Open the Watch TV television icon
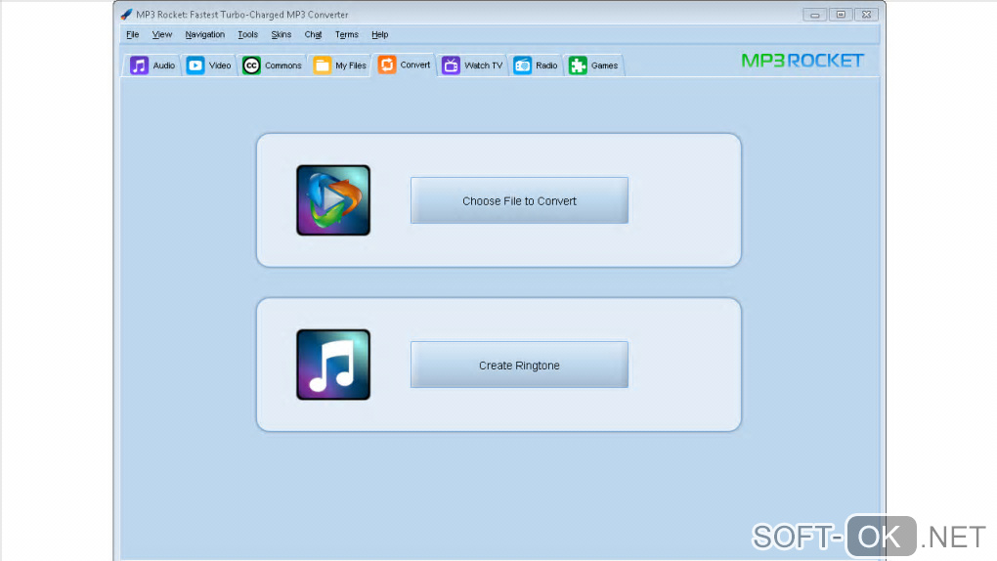Image resolution: width=997 pixels, height=561 pixels. 451,65
